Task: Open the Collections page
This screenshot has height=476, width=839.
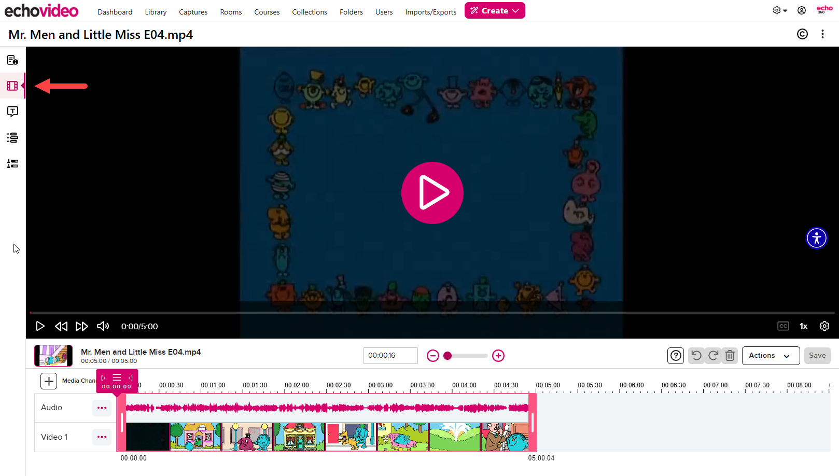Action: click(x=310, y=12)
